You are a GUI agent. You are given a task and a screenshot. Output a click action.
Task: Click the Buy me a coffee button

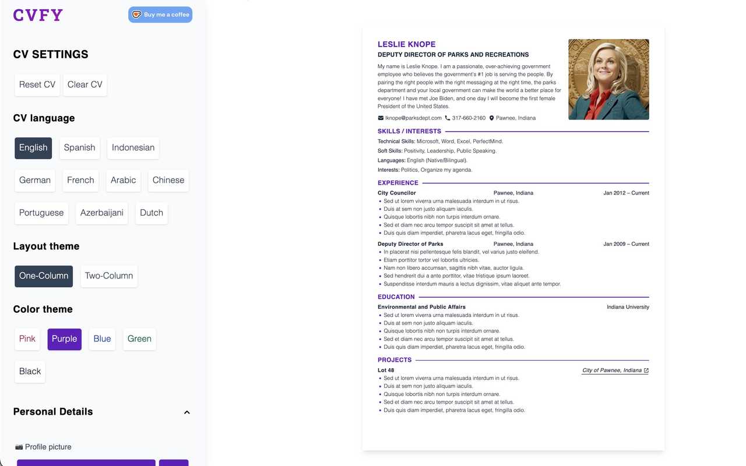click(x=160, y=15)
